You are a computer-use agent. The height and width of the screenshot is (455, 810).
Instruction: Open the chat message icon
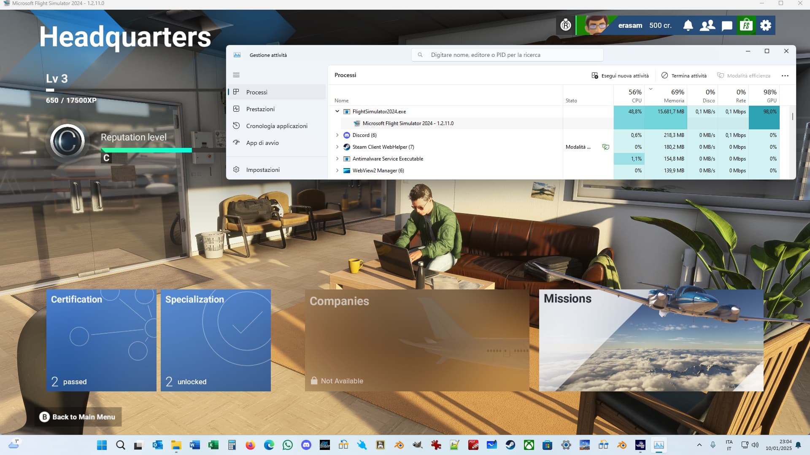coord(727,26)
